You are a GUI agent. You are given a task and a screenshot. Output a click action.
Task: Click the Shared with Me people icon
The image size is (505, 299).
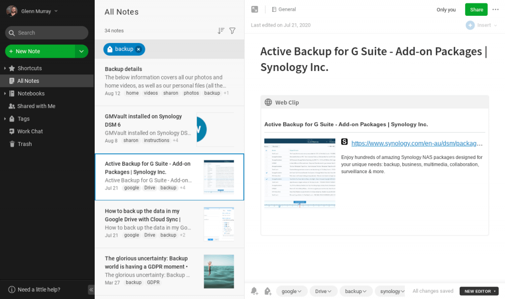[12, 106]
